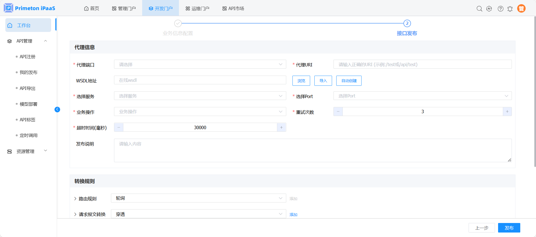The width and height of the screenshot is (536, 237).
Task: Select API注册 in the sidebar
Action: tap(28, 57)
